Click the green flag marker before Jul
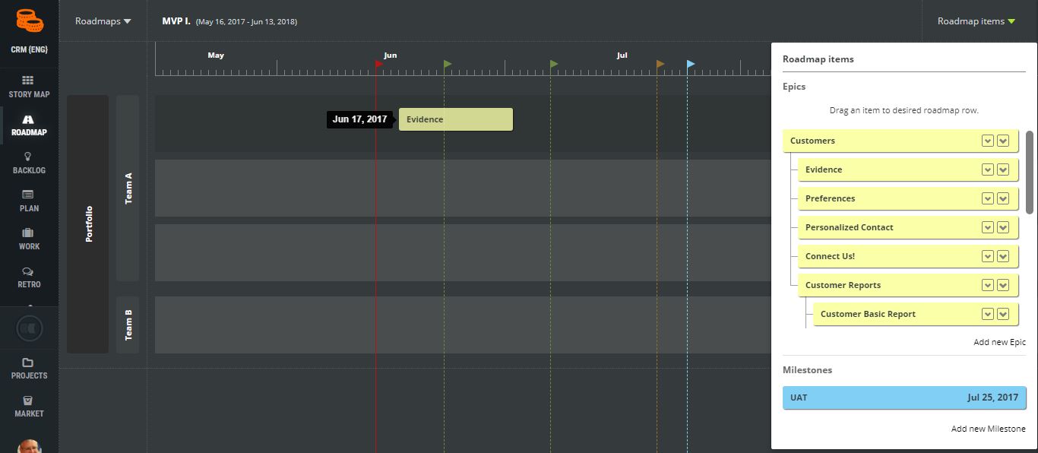The height and width of the screenshot is (453, 1038). tap(554, 64)
